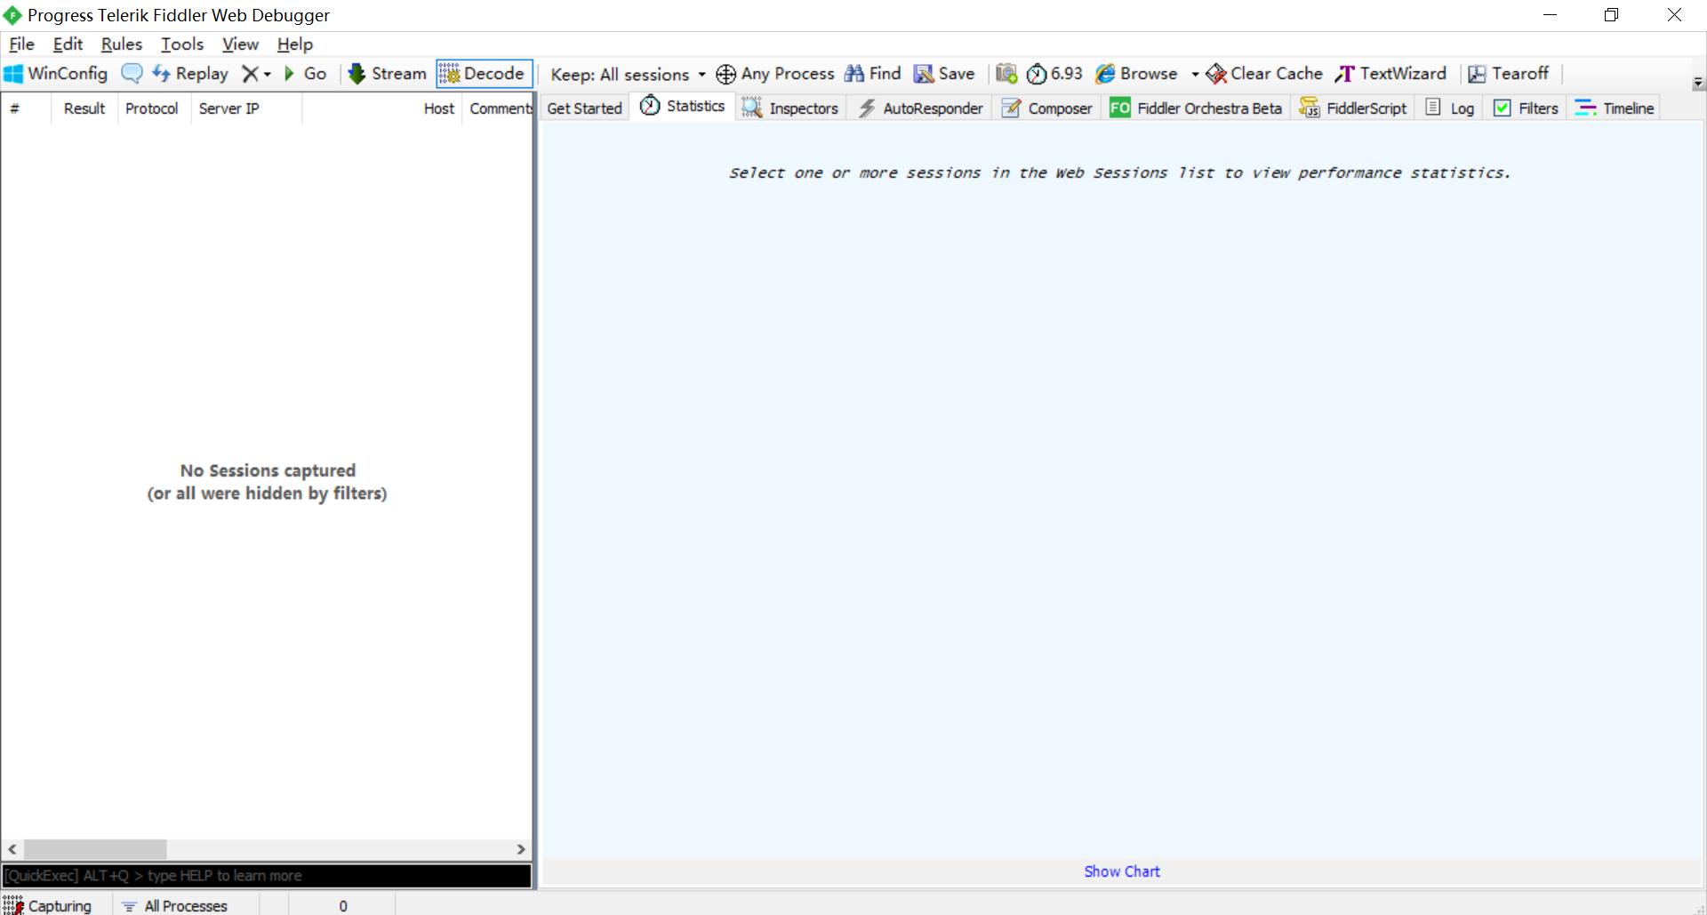Click the comment speech bubble icon

click(x=132, y=74)
